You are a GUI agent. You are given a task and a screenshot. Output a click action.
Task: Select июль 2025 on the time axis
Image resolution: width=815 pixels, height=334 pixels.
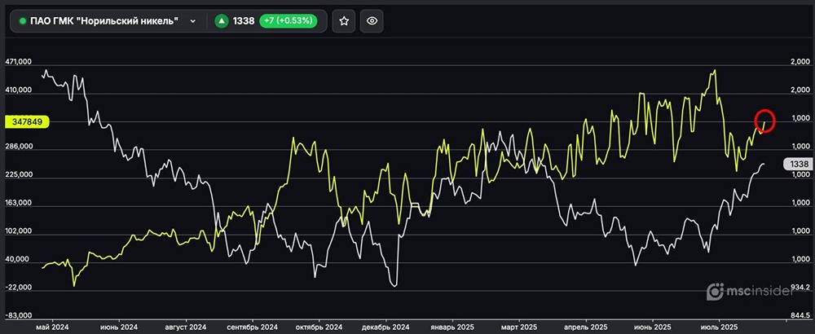pos(717,325)
